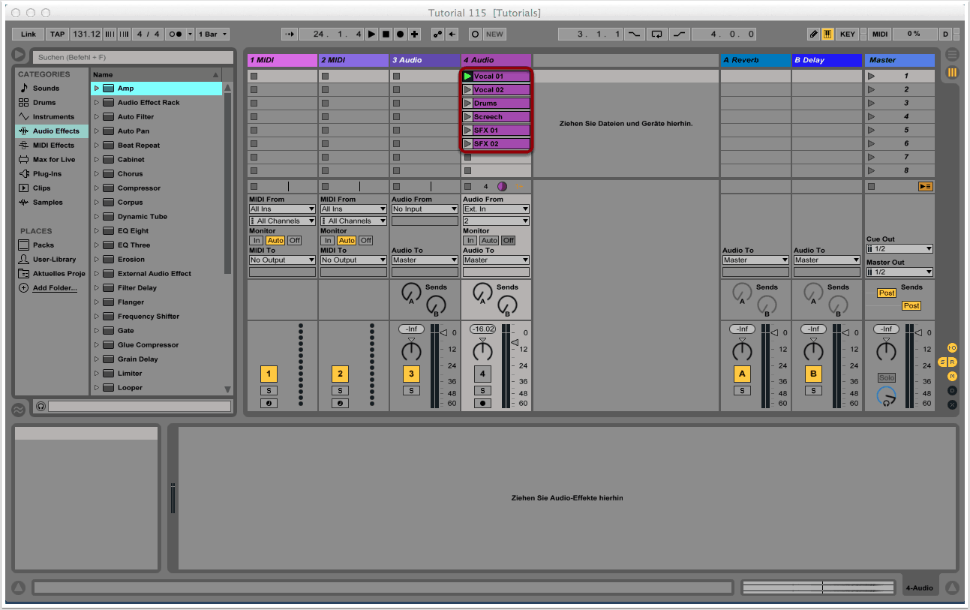Select the Packs place in browser

43,245
